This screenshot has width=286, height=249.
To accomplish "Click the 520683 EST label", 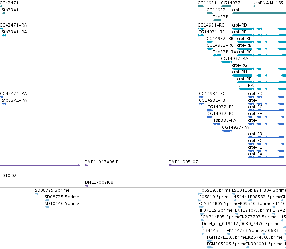I will click(271, 231).
